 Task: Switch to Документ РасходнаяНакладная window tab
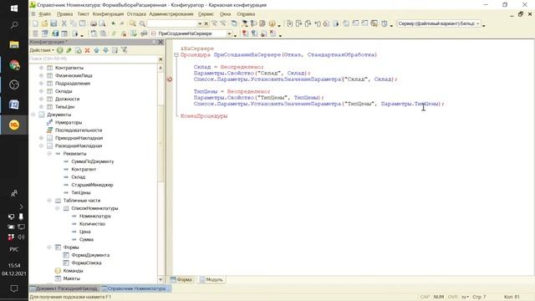tap(64, 288)
